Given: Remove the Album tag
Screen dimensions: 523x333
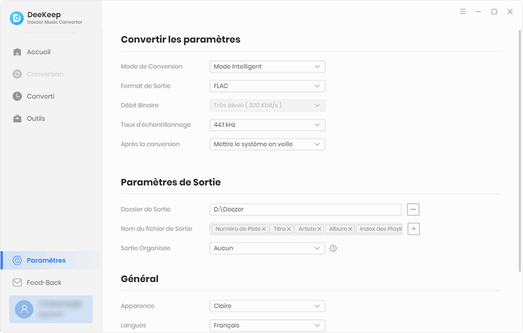Looking at the screenshot, I should (350, 229).
